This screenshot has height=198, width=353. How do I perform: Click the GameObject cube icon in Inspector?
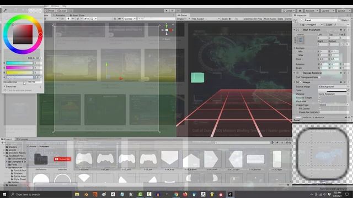(x=296, y=20)
